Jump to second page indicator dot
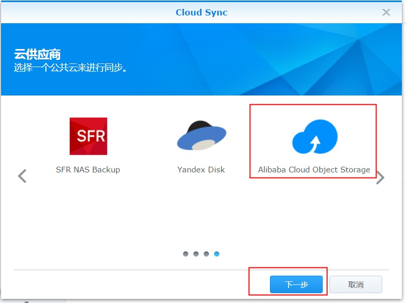 click(x=196, y=254)
